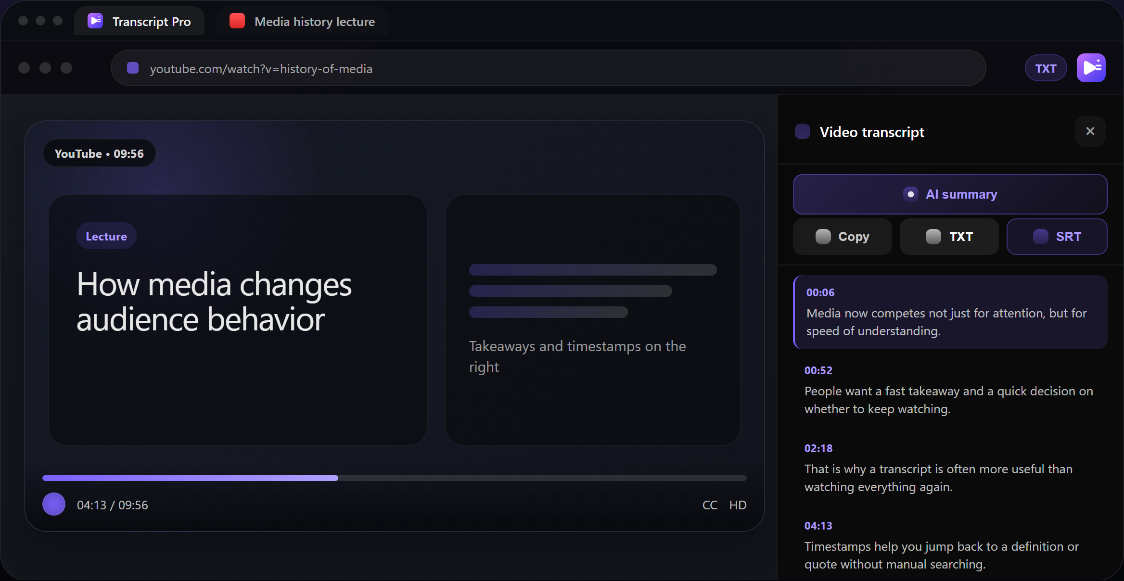Close the Video transcript panel
1124x581 pixels.
pos(1090,131)
